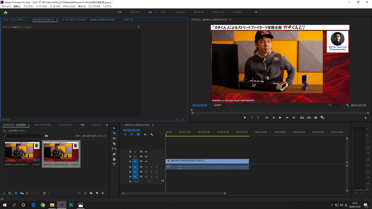Image resolution: width=372 pixels, height=209 pixels.
Task: Select the Razor tool in tools panel
Action: click(x=114, y=144)
